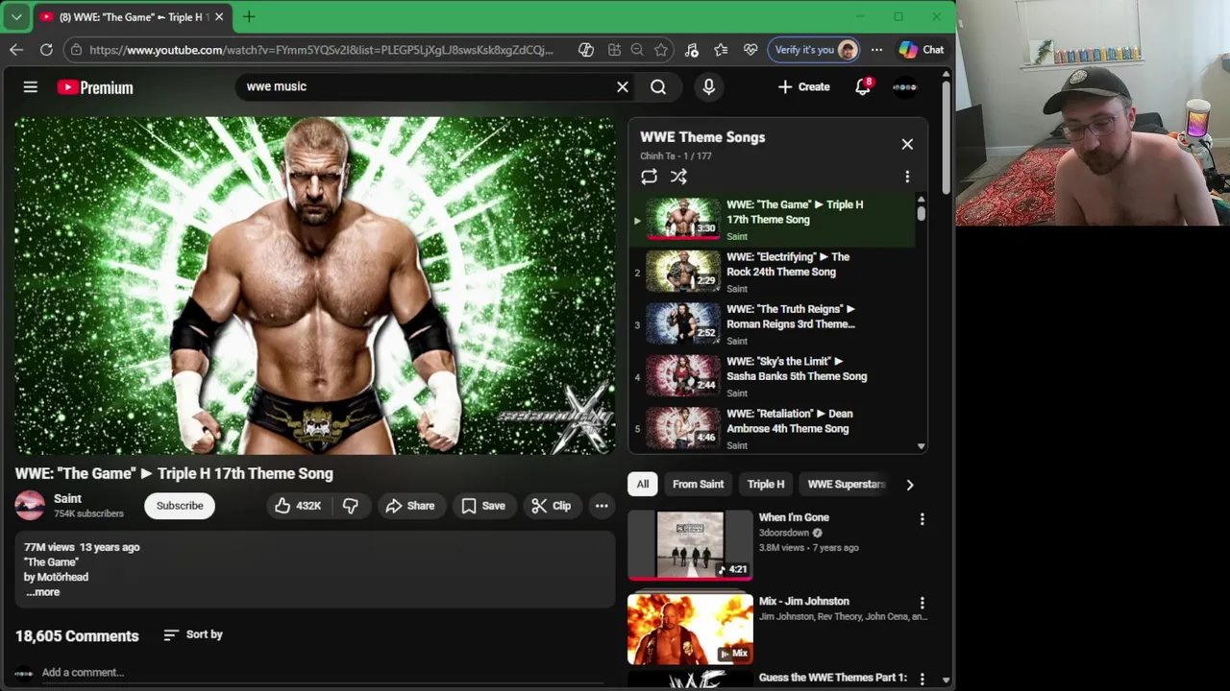Image resolution: width=1230 pixels, height=691 pixels.
Task: Open the When I'm Gone video thumbnail
Action: (690, 545)
